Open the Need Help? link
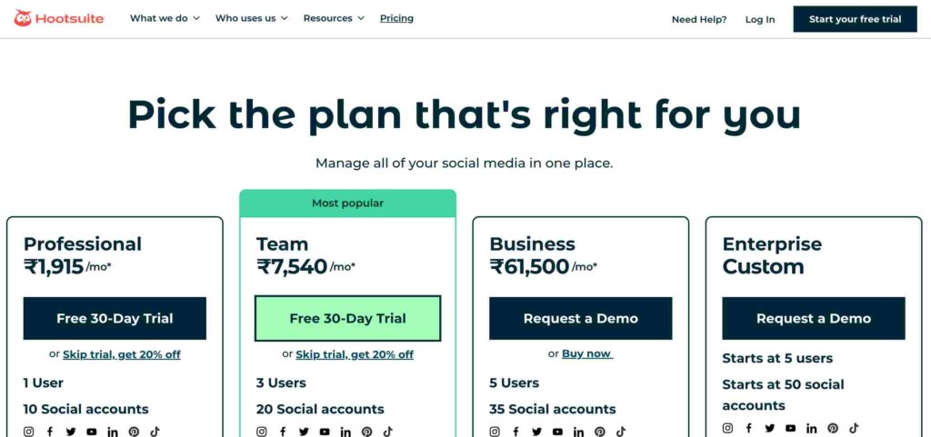 click(699, 20)
